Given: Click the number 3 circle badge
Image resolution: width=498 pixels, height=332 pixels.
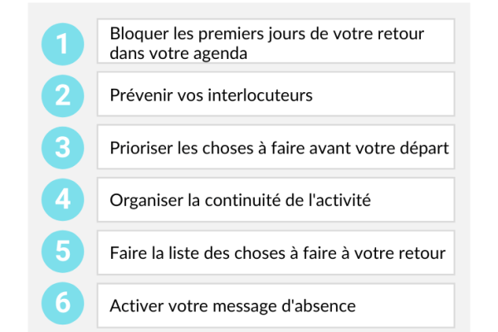Looking at the screenshot, I should 63,148.
